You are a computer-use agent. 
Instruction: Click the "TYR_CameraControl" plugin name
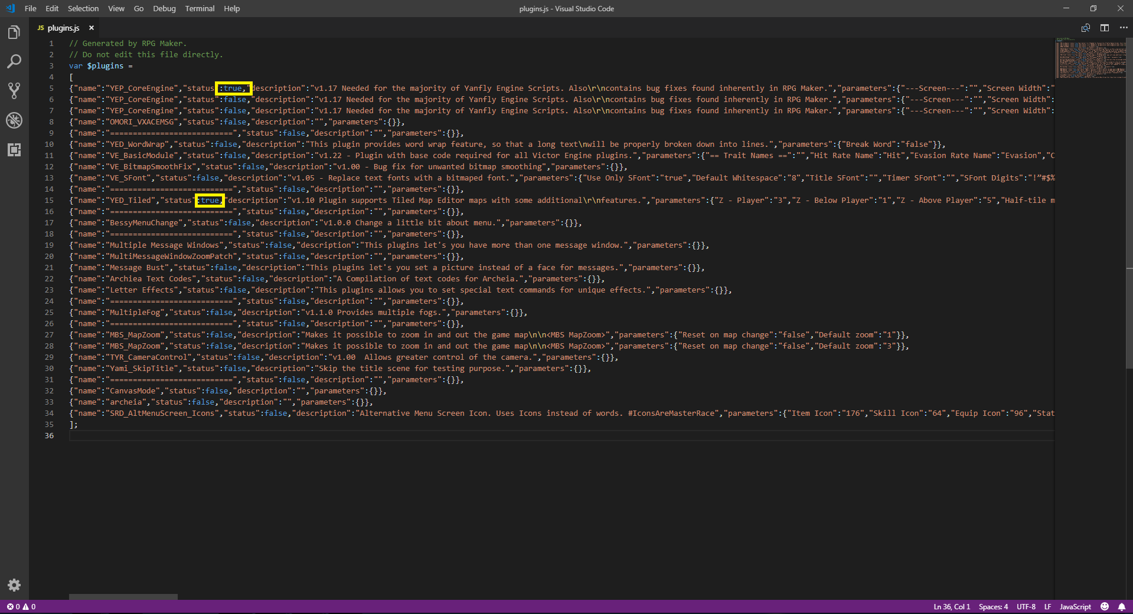pos(148,357)
